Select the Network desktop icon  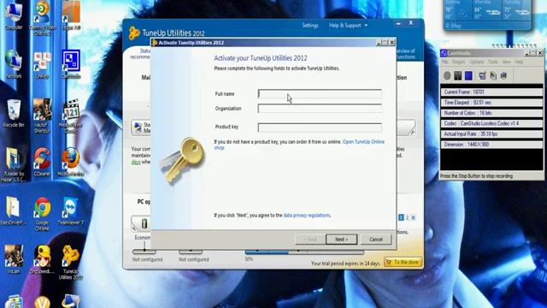point(14,64)
